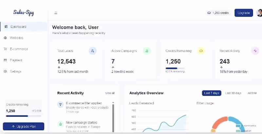Click the Dashboard grid icon

coord(6,27)
